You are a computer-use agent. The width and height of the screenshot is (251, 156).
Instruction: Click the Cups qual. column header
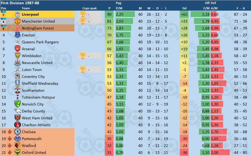[x=90, y=8]
